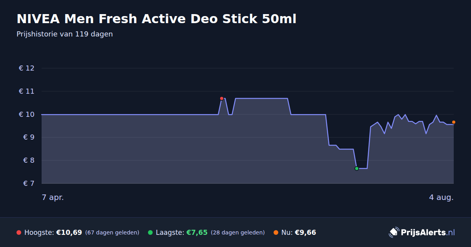
Task: Click the PrijsAlerts price tag logo icon
Action: (394, 232)
